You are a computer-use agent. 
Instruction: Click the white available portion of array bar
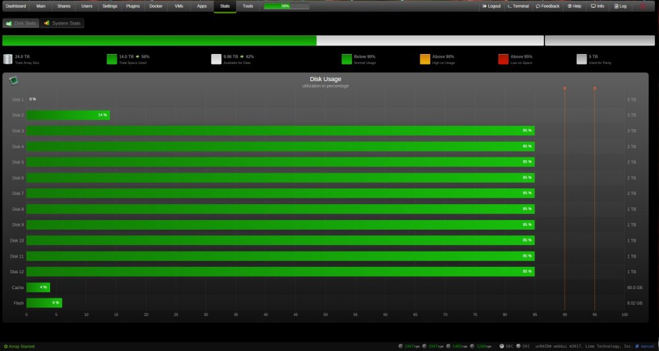coord(430,40)
